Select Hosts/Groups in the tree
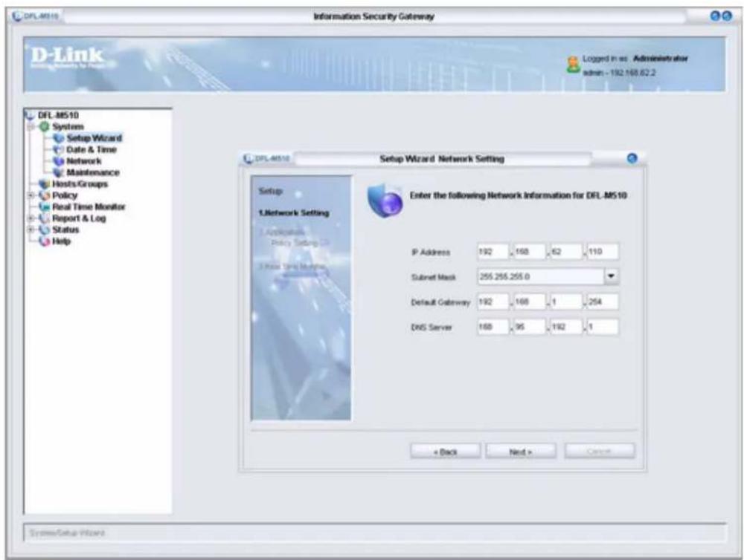This screenshot has width=744, height=560. (80, 184)
